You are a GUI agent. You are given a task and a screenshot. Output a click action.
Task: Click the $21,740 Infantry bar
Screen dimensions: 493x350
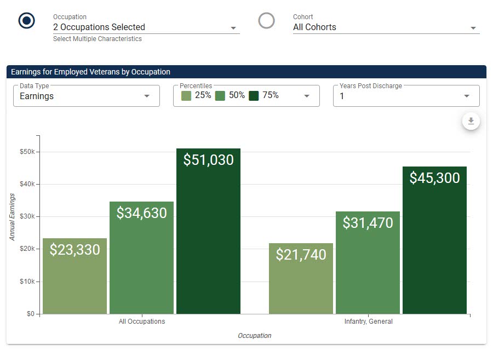pos(301,279)
